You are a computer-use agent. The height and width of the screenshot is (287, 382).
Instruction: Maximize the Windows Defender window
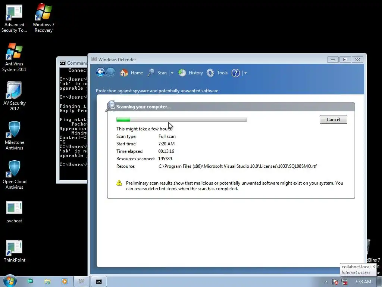coord(345,59)
